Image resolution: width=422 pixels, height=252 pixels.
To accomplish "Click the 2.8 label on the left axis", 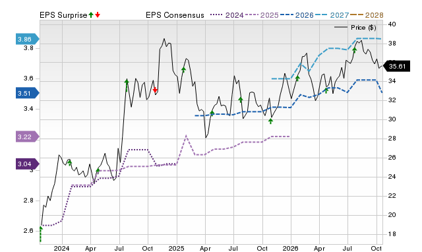I will point(28,201).
